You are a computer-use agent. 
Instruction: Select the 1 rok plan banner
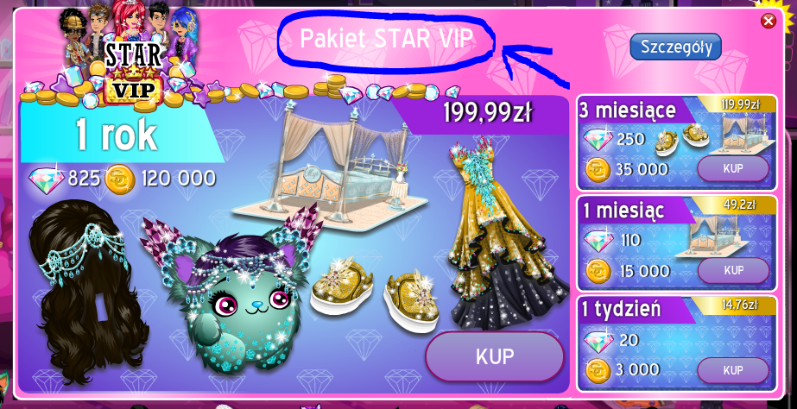pos(117,134)
